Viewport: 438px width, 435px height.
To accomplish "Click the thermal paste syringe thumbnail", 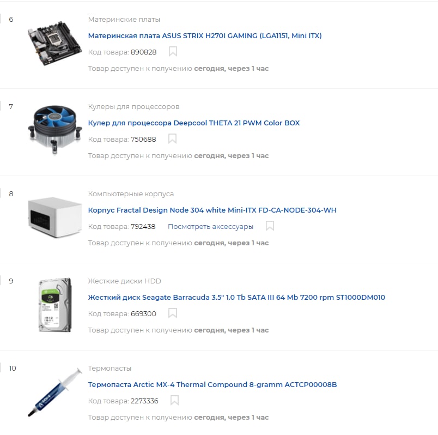I will click(54, 392).
